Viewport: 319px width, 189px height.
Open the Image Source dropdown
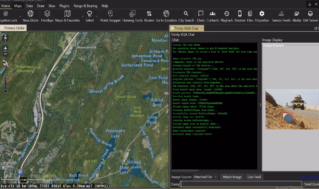click(205, 177)
